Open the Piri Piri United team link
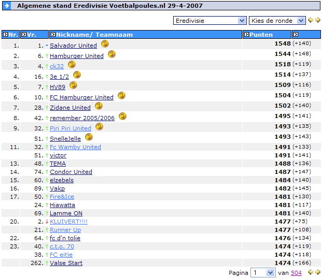Viewport: 322px width, 279px height. click(70, 128)
